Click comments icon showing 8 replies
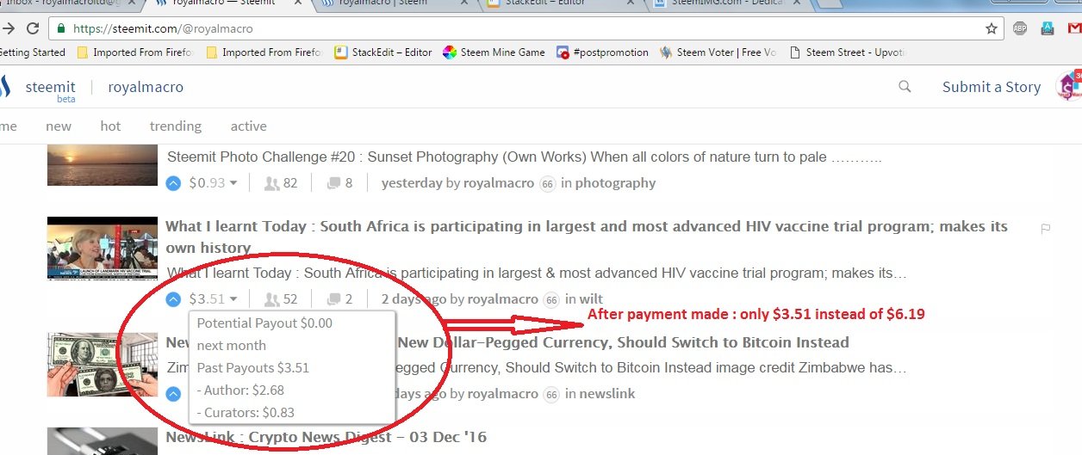This screenshot has width=1082, height=455. point(333,182)
